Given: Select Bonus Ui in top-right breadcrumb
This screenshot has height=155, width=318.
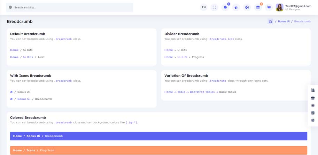Looking at the screenshot, I should 284,22.
